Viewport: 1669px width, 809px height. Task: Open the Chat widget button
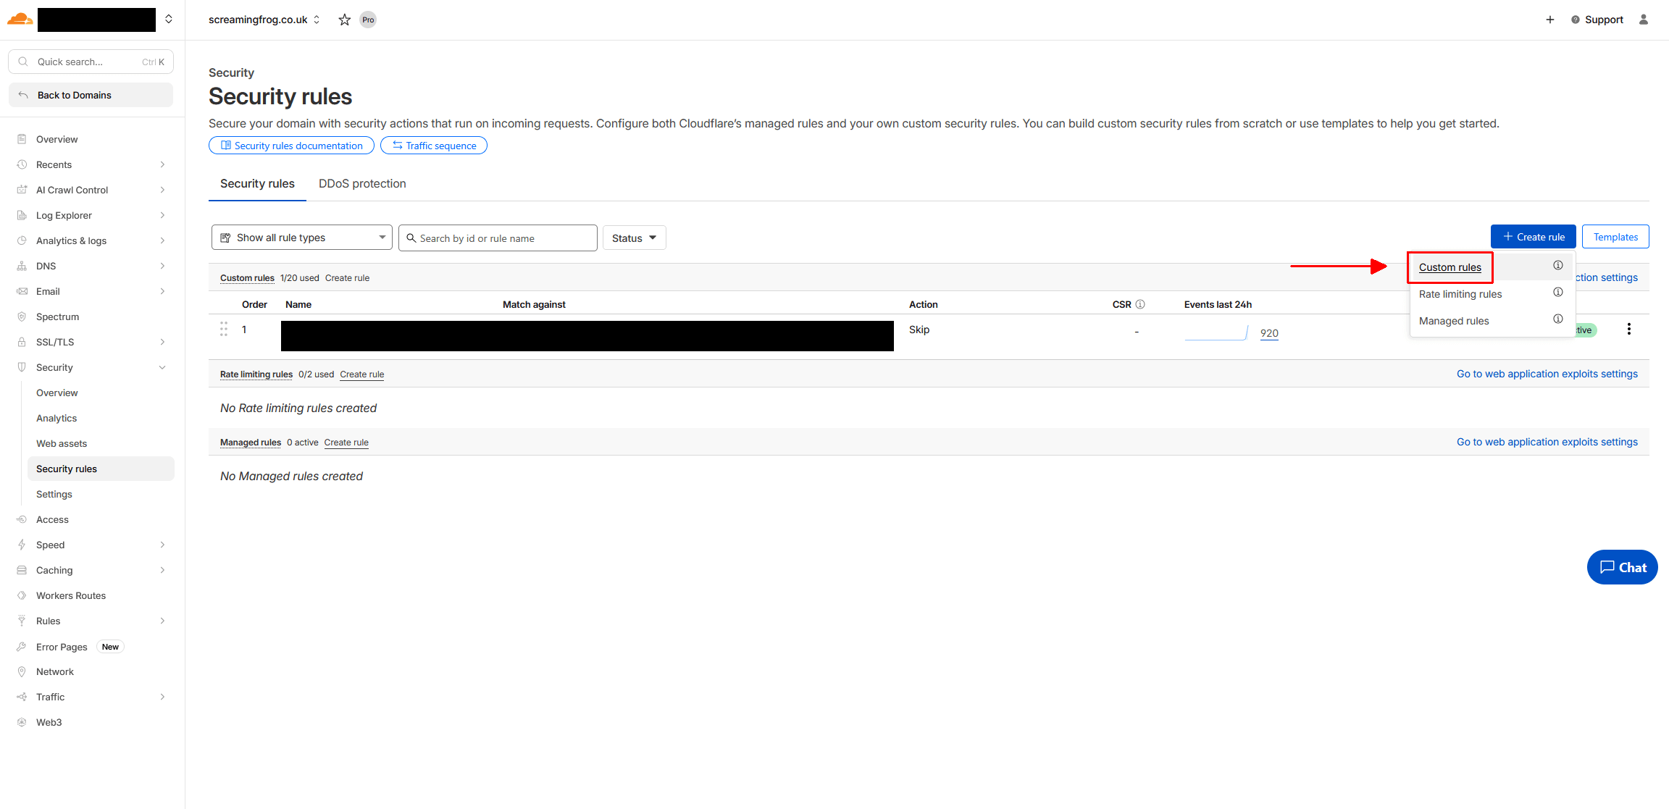click(x=1622, y=567)
